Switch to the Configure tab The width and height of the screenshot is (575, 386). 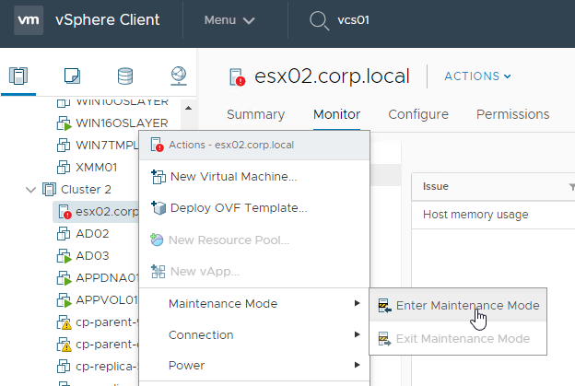click(418, 114)
